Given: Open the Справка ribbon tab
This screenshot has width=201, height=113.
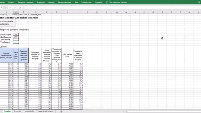Looking at the screenshot, I should pos(98,2).
